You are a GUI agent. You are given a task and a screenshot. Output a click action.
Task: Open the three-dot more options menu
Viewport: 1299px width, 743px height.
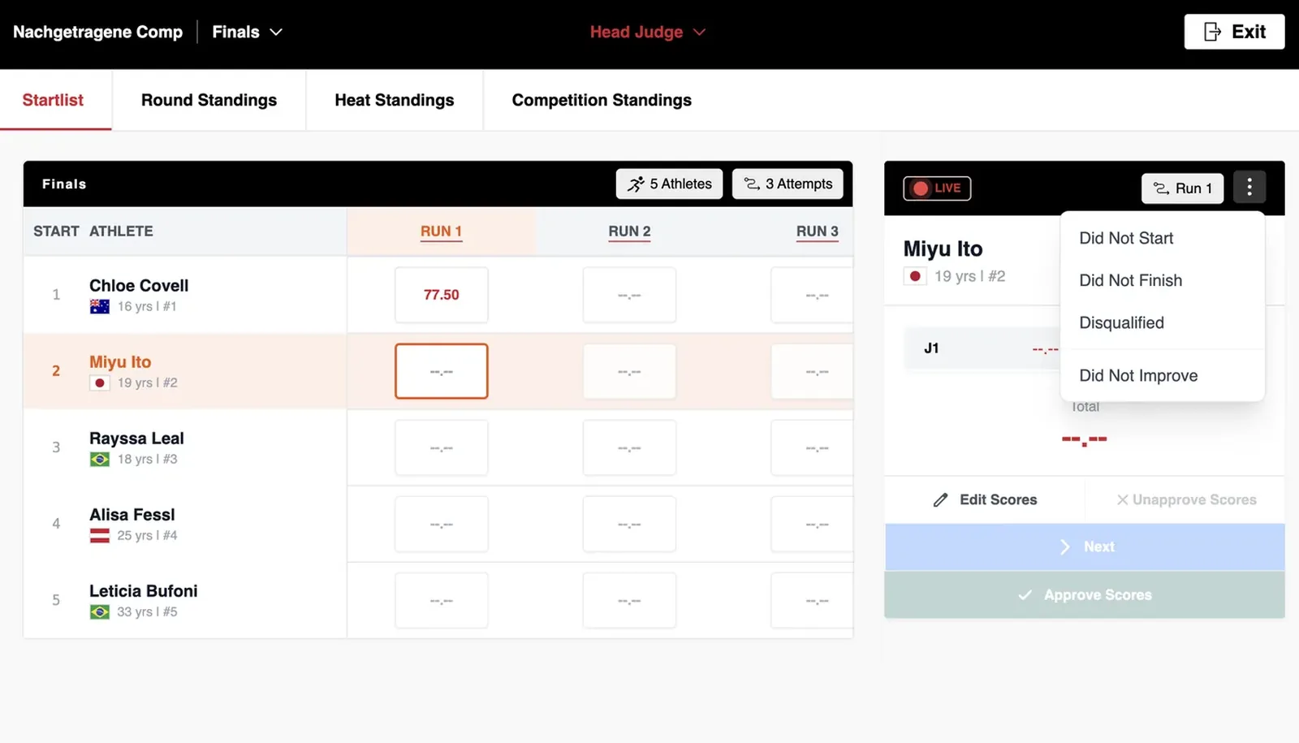(x=1249, y=188)
